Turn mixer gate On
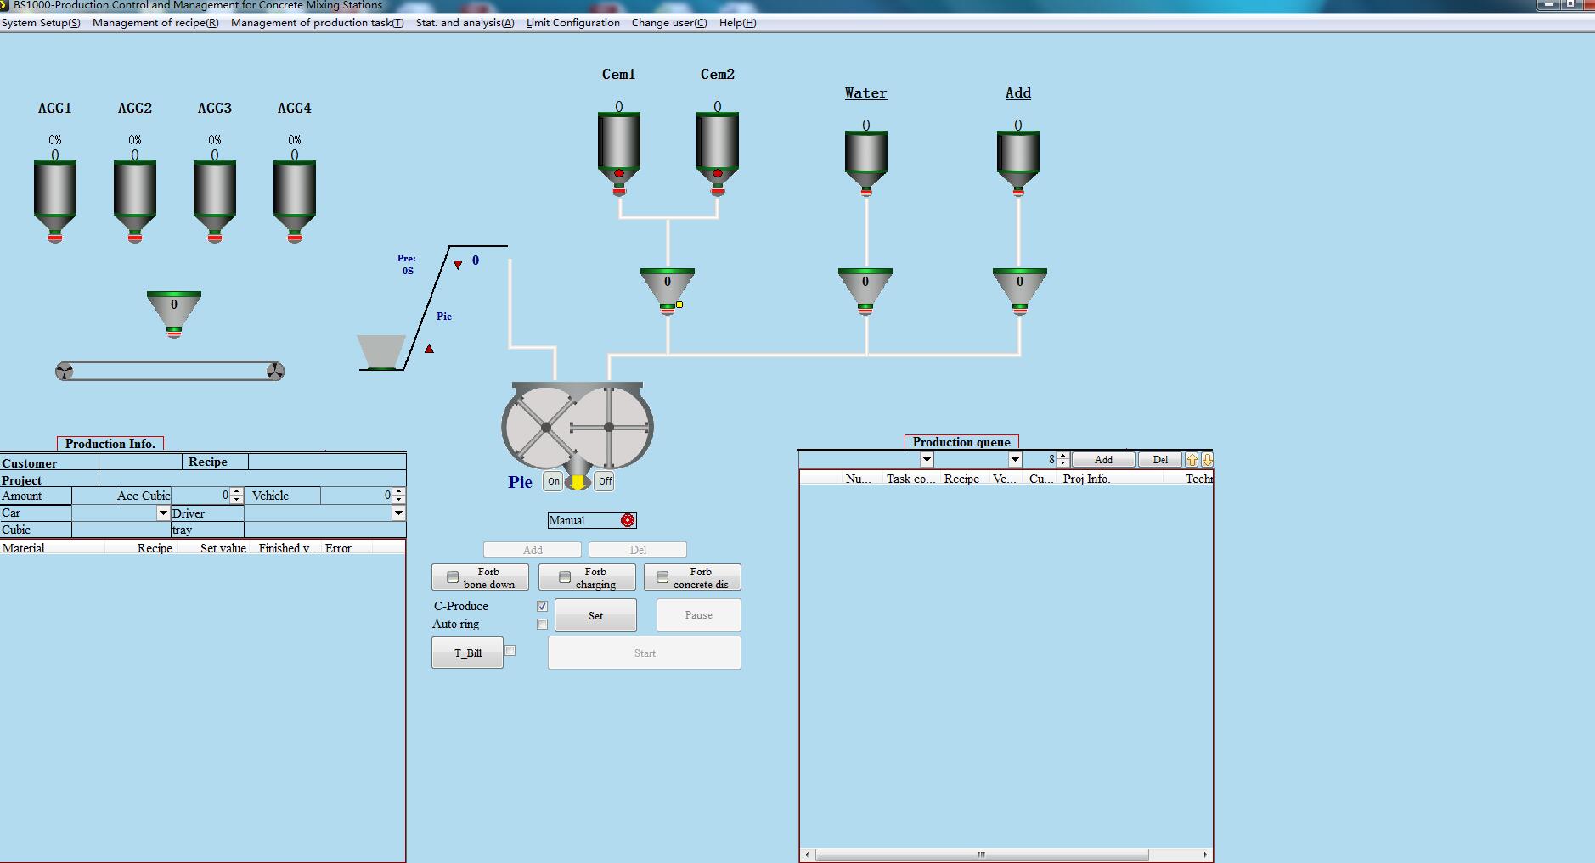Viewport: 1595px width, 863px height. [554, 481]
